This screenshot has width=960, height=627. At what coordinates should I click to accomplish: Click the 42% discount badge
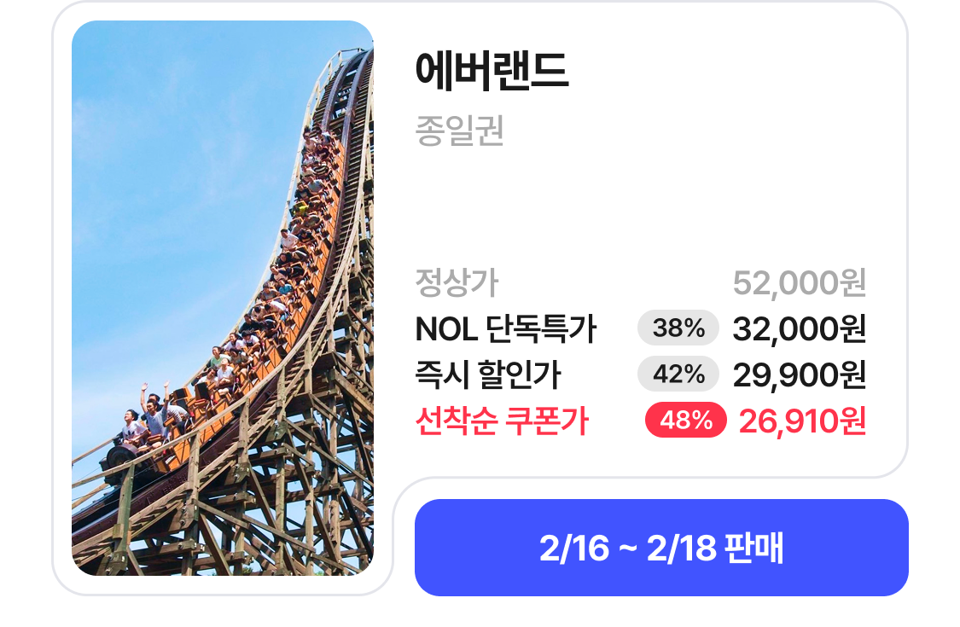pyautogui.click(x=678, y=374)
